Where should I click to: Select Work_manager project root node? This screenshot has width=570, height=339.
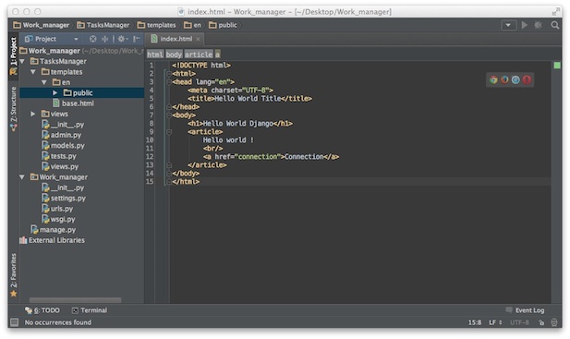(x=50, y=51)
